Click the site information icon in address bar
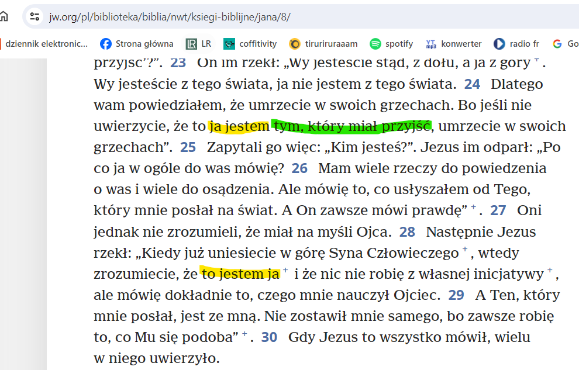The height and width of the screenshot is (370, 579). (x=35, y=16)
